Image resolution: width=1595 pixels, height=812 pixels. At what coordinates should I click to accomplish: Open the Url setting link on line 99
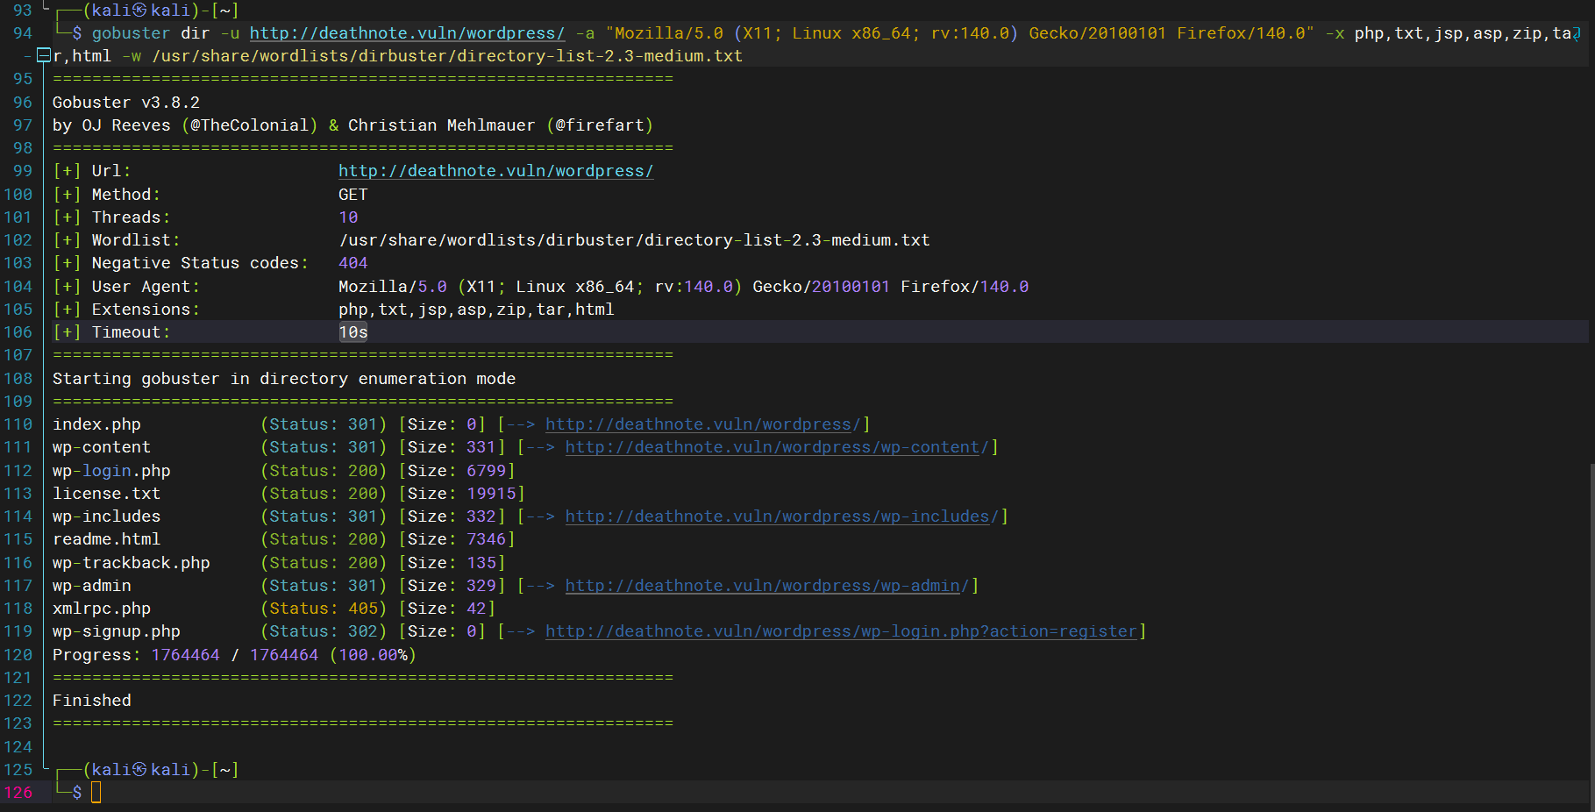[495, 171]
